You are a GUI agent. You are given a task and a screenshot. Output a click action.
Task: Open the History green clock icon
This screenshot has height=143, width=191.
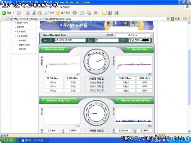pyautogui.click(x=74, y=13)
